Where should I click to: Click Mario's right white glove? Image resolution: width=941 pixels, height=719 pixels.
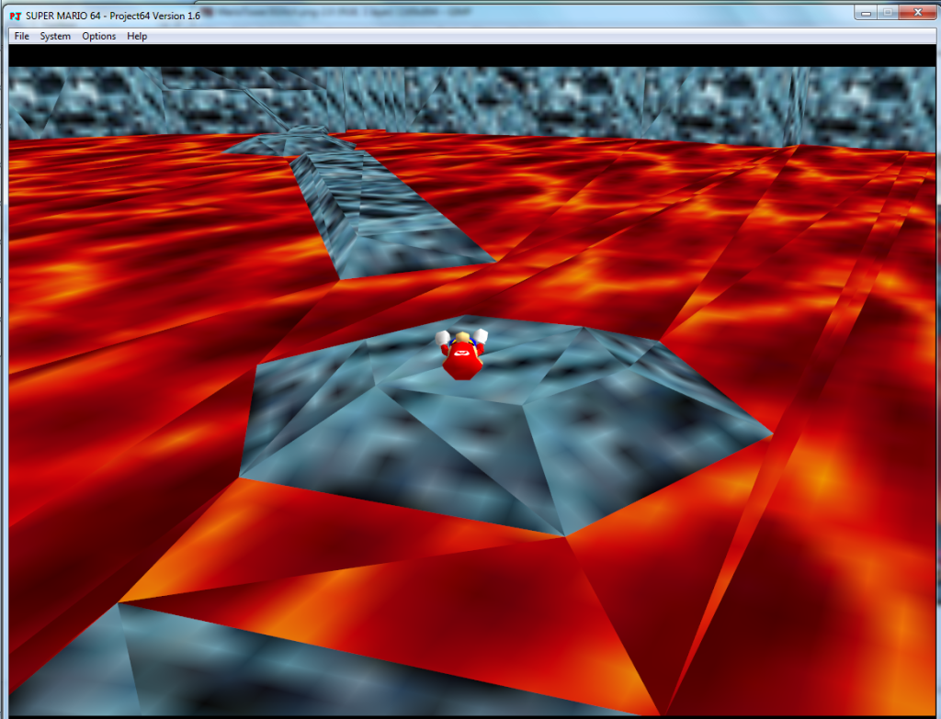click(480, 335)
